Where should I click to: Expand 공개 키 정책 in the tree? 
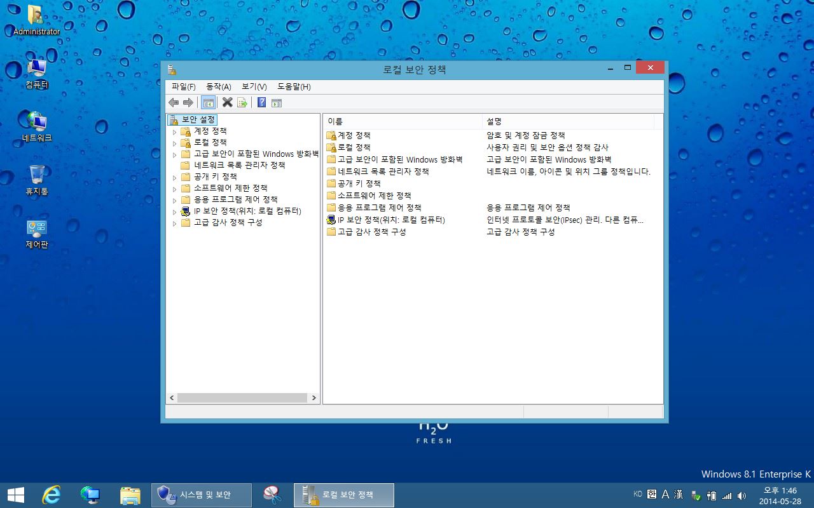pyautogui.click(x=174, y=178)
